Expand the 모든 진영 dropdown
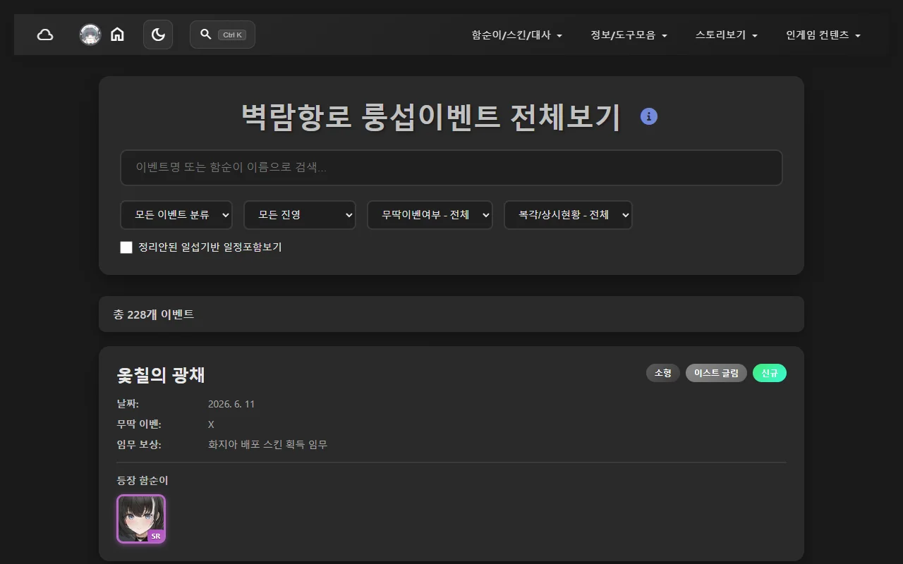The width and height of the screenshot is (903, 564). pyautogui.click(x=300, y=215)
